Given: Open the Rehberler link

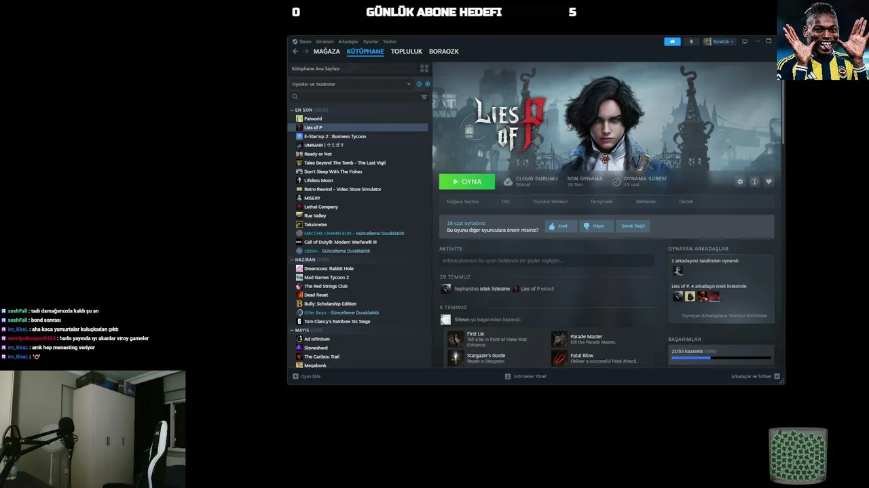Looking at the screenshot, I should pos(646,201).
